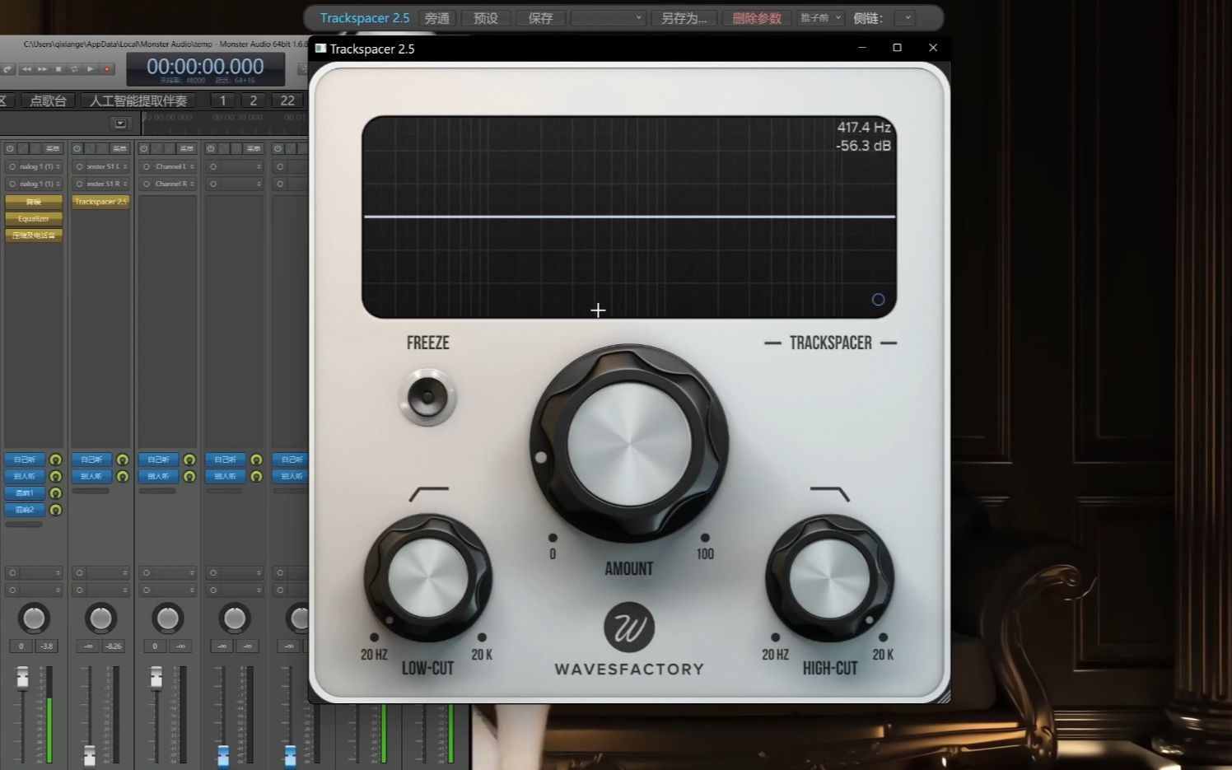The image size is (1232, 770).
Task: Click green knob beside 混响2
Action: click(x=55, y=510)
